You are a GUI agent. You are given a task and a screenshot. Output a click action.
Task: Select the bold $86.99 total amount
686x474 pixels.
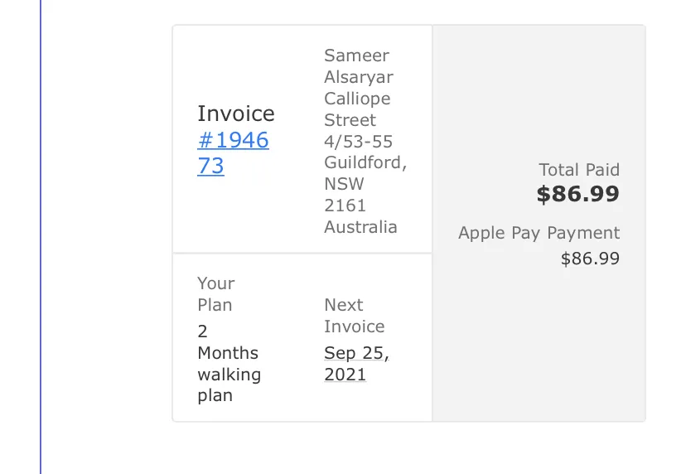pos(578,194)
